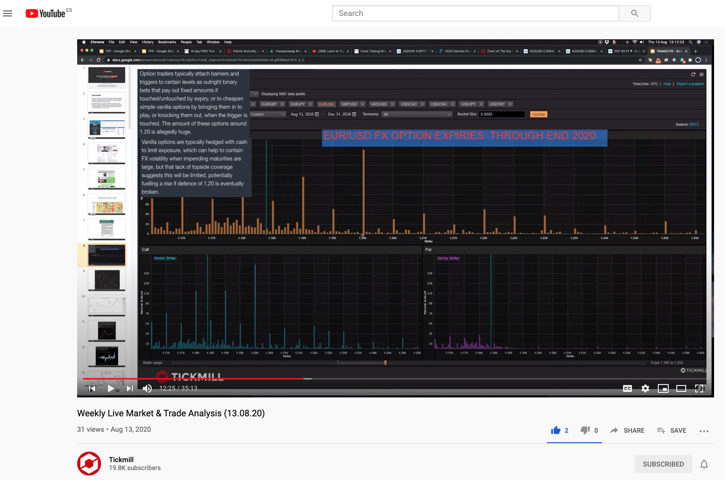Go to YouTube home via logo
Screen dimensions: 725x480
click(x=46, y=13)
